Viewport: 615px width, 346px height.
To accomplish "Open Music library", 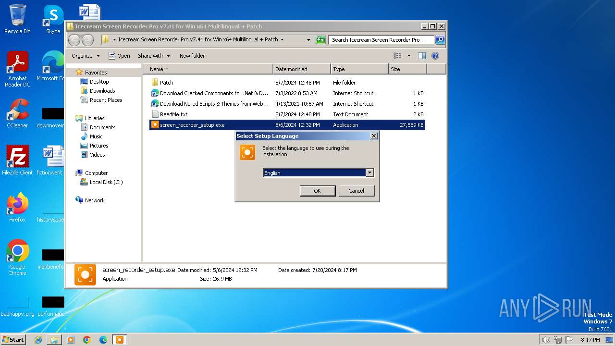I will [96, 136].
